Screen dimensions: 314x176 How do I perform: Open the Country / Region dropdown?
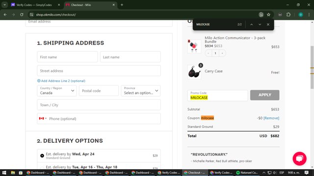57,91
